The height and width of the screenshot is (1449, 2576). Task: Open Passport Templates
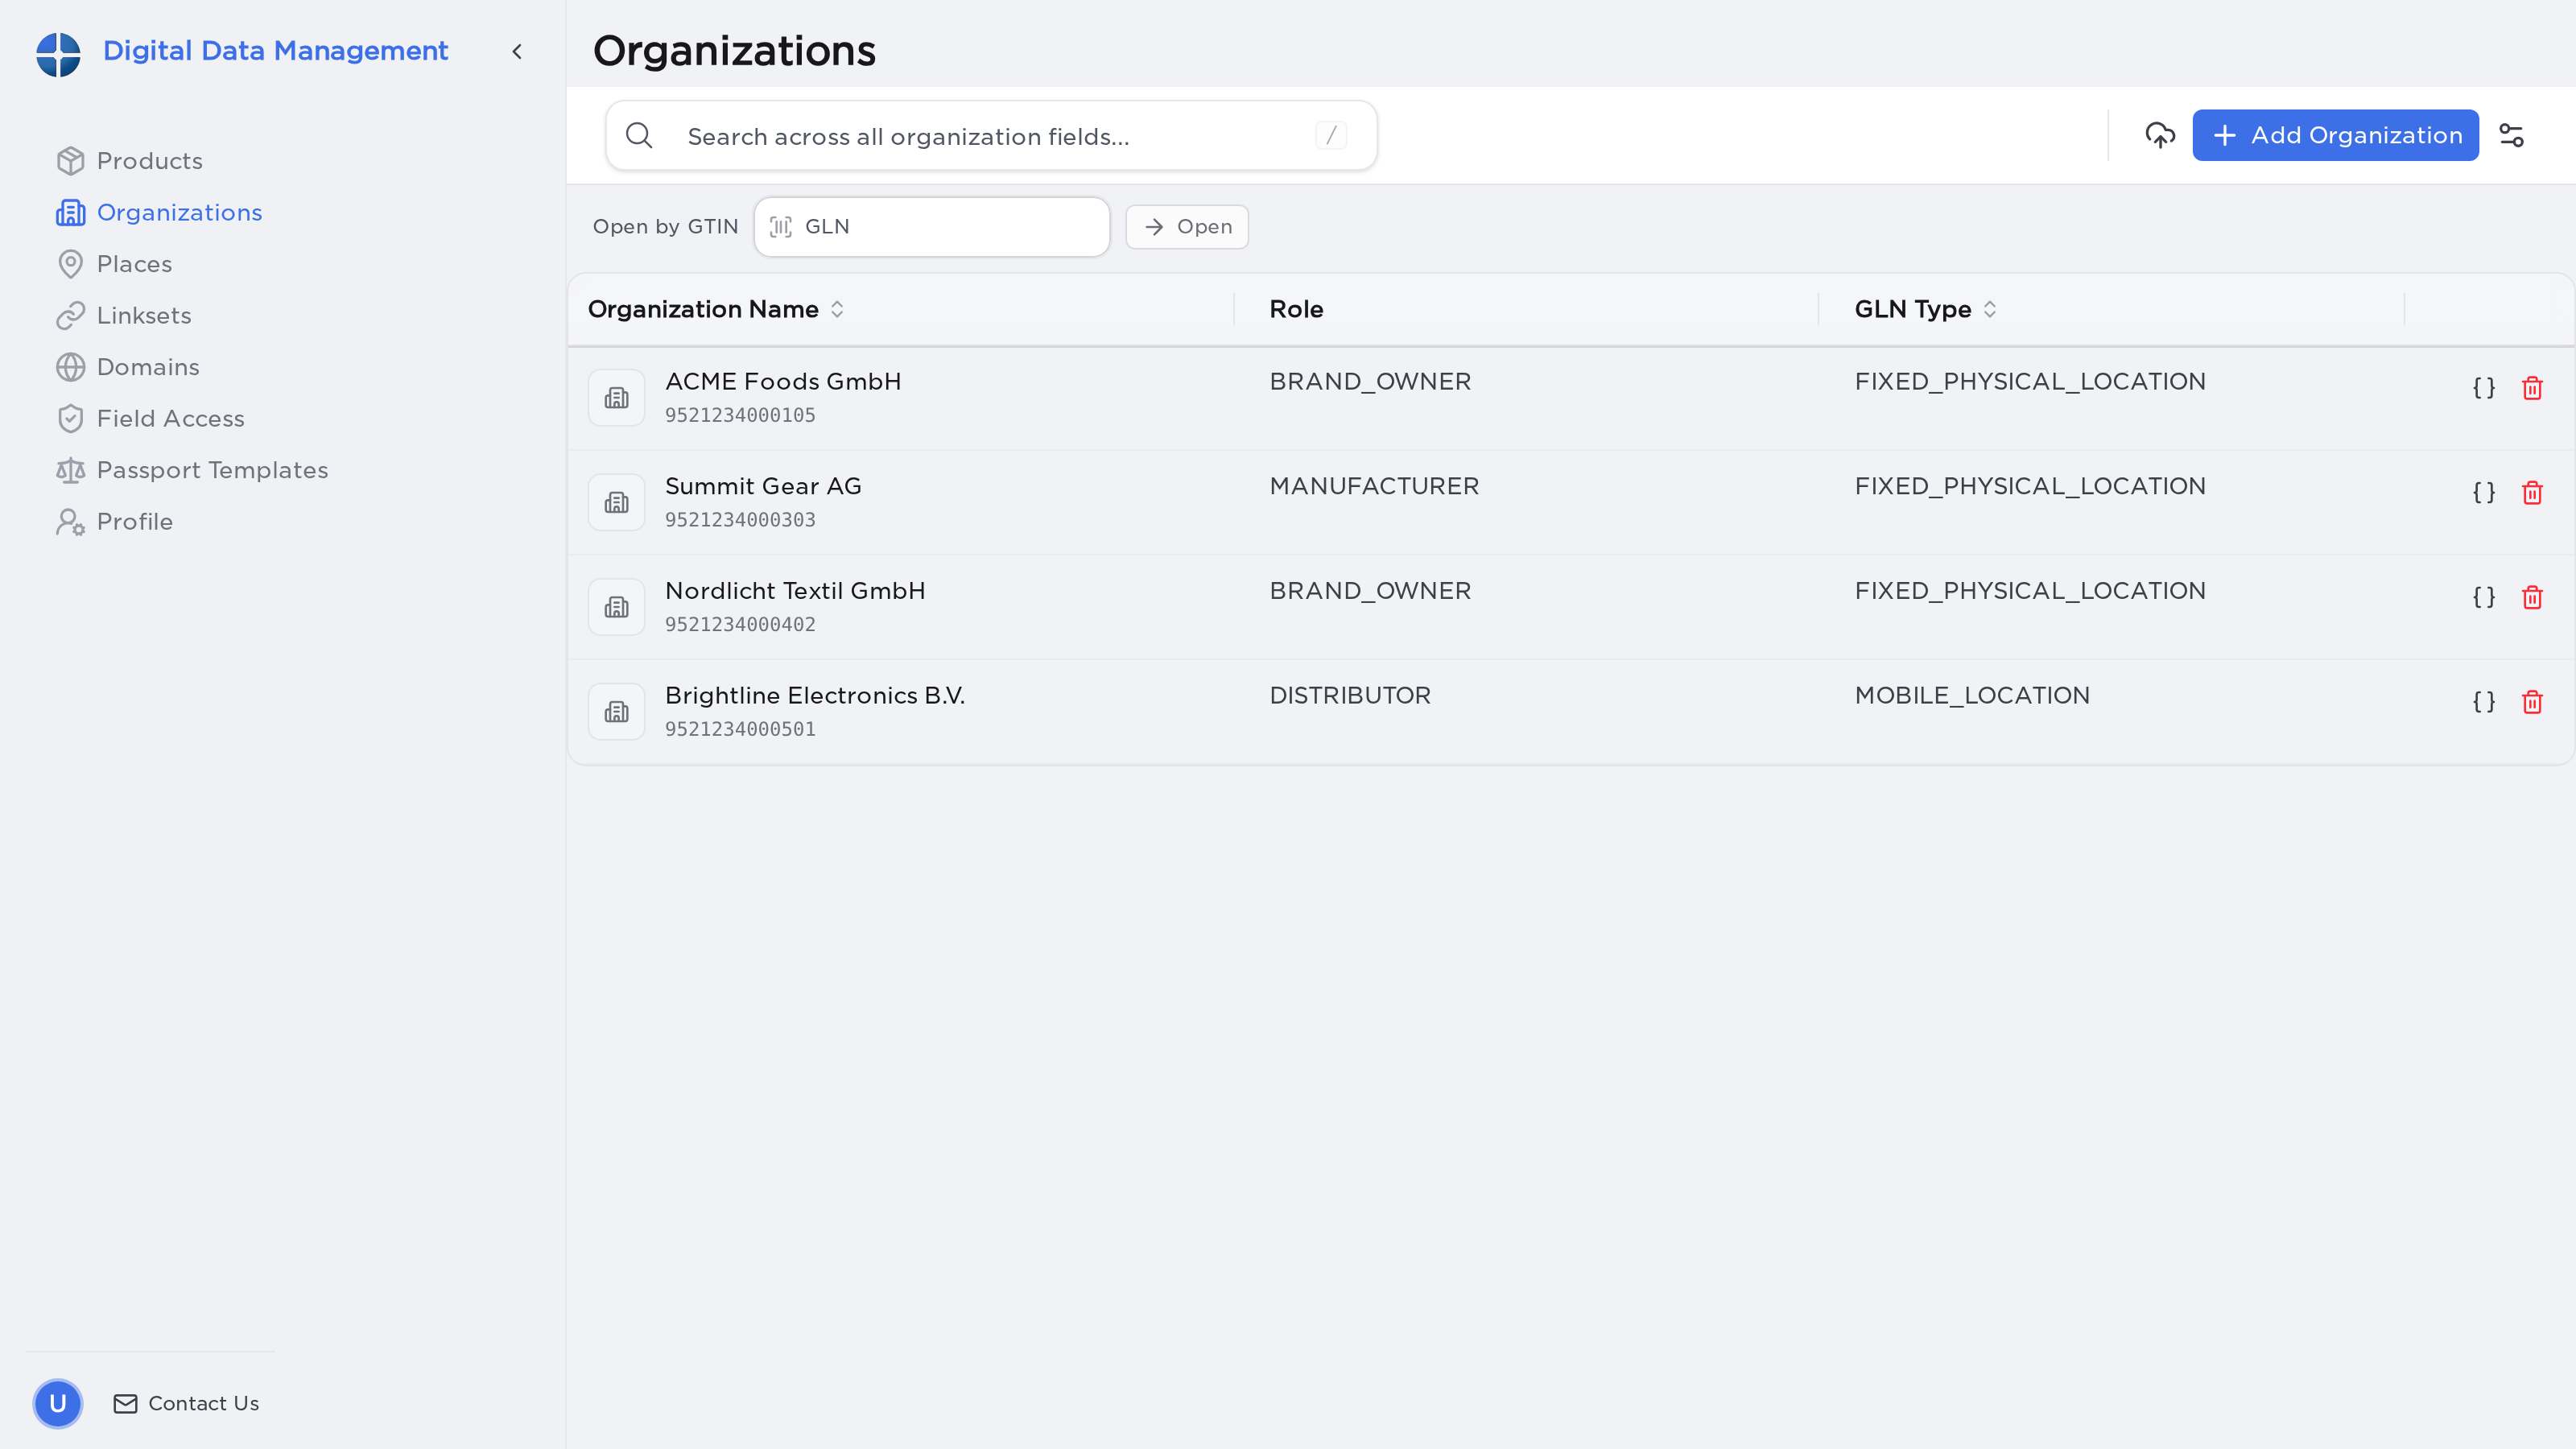pyautogui.click(x=193, y=470)
